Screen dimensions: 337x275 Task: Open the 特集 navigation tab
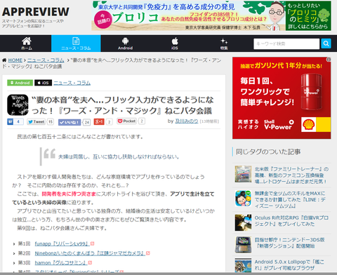tap(224, 43)
